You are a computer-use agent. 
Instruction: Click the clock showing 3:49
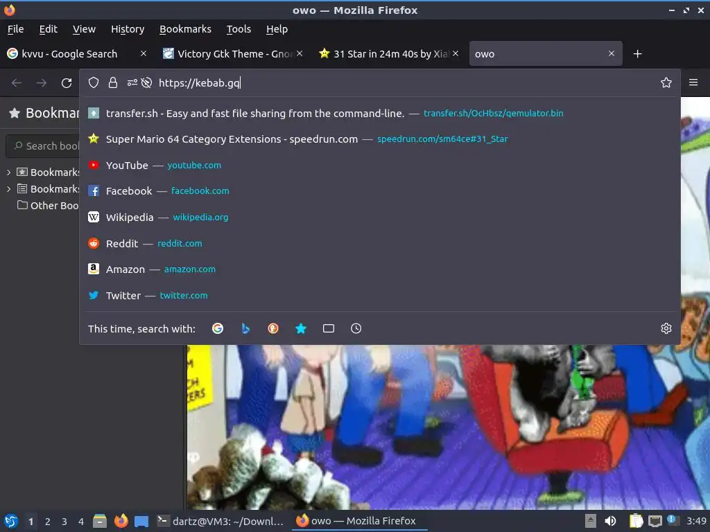696,521
